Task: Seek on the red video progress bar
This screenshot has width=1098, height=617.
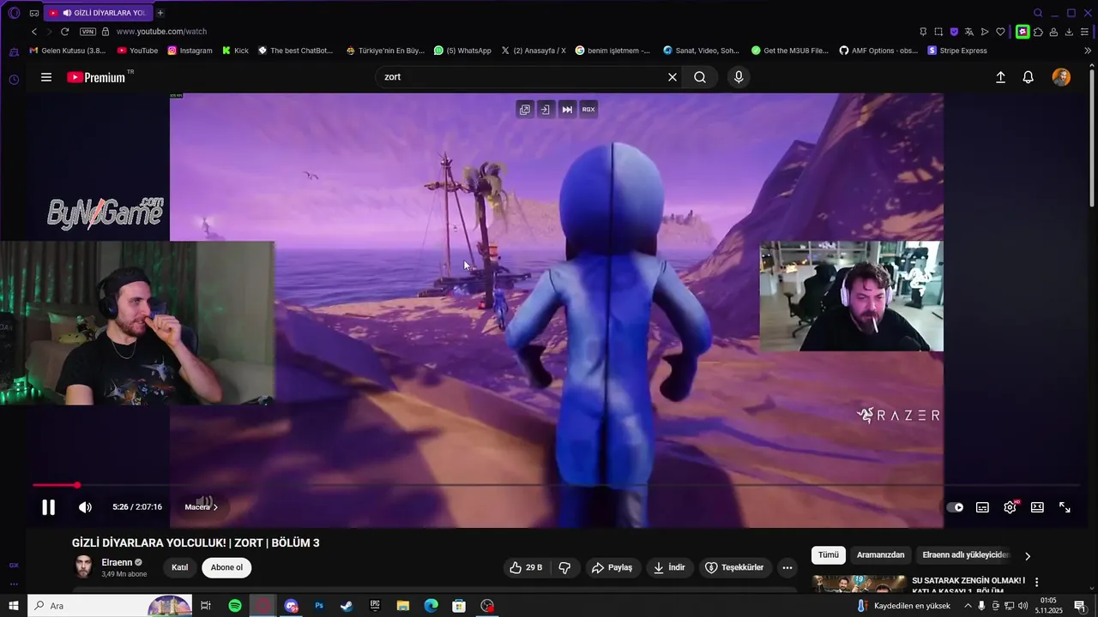Action: (556, 485)
